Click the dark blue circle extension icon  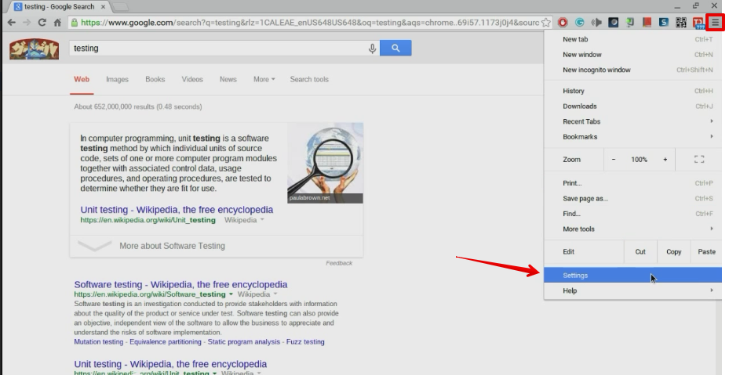[613, 22]
